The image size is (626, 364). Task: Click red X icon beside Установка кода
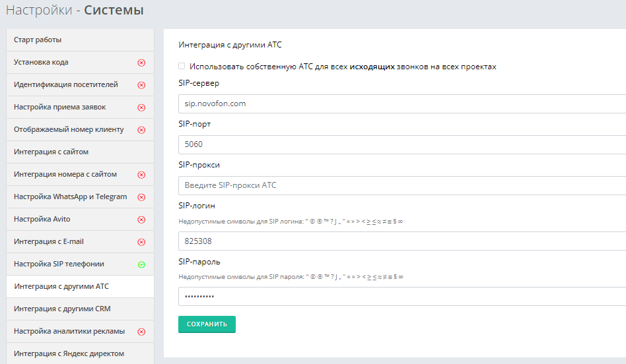(x=141, y=63)
